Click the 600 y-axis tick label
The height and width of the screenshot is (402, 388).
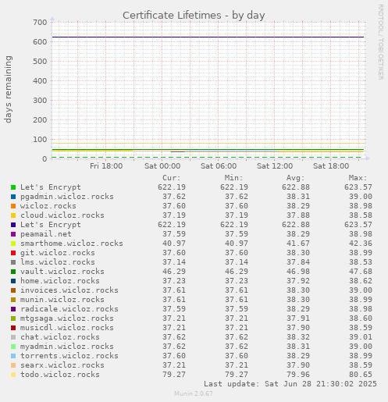pos(40,42)
